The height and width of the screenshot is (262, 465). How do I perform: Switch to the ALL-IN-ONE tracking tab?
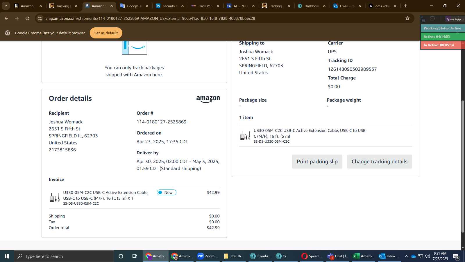pyautogui.click(x=241, y=6)
